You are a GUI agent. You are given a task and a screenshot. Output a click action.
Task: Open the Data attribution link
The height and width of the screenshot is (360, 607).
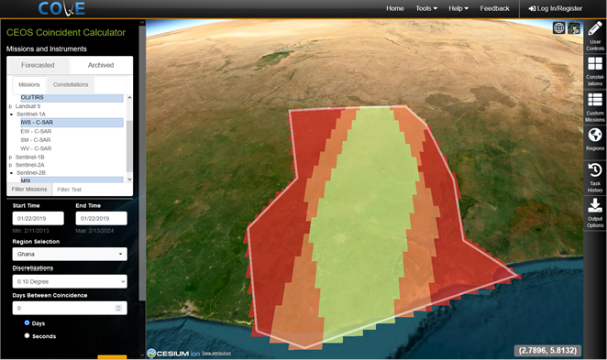[x=216, y=353]
